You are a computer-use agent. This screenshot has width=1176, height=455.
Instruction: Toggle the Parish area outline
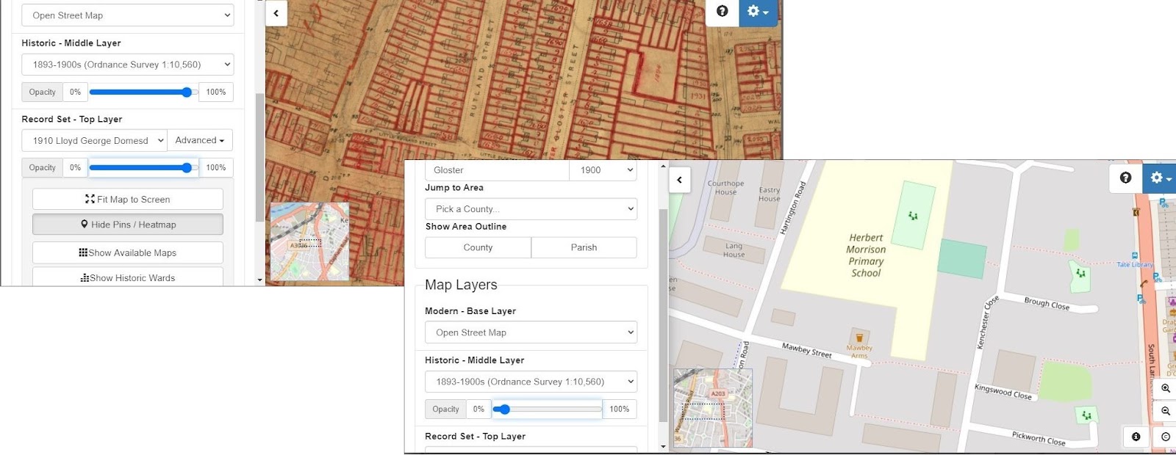point(584,248)
